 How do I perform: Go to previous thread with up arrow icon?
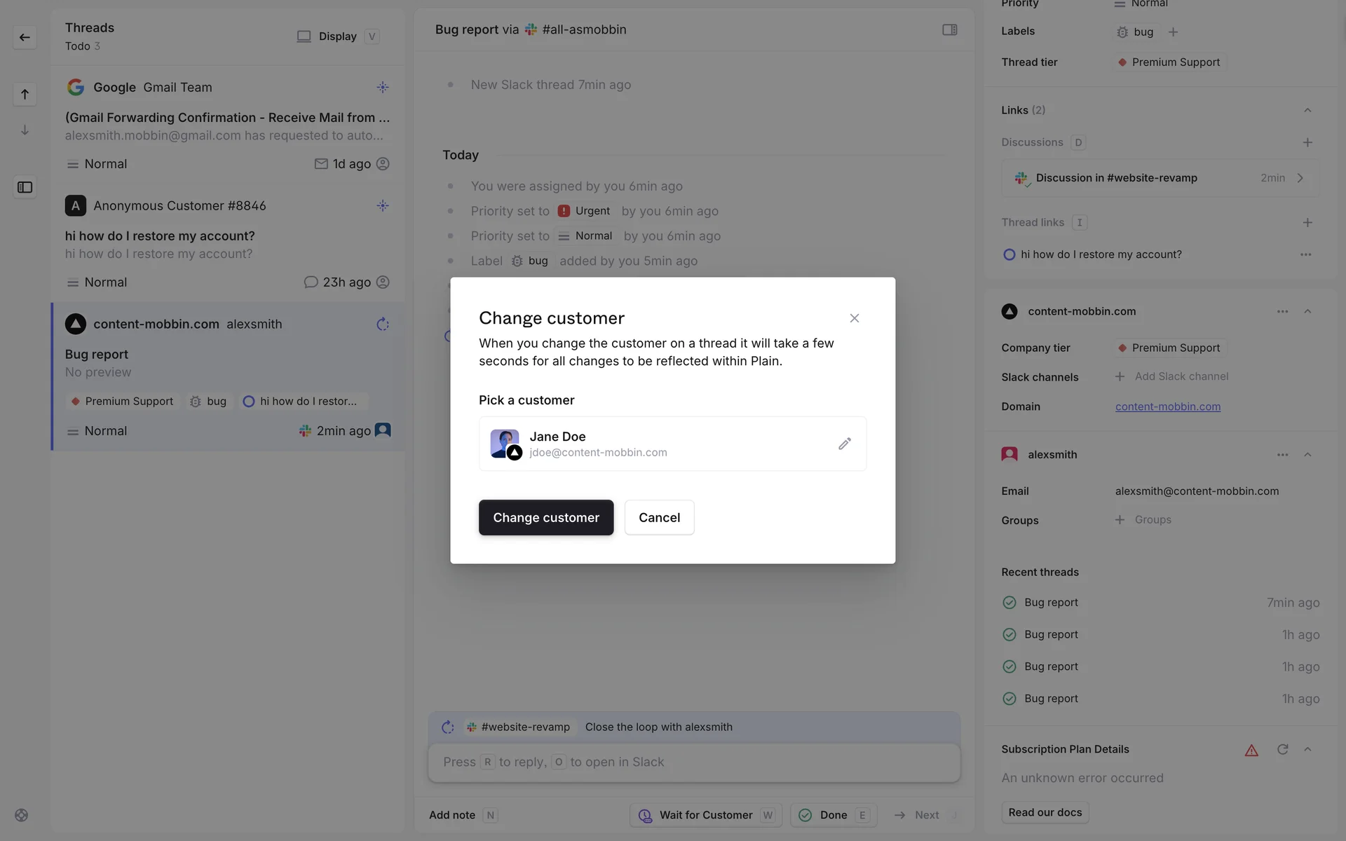(x=25, y=94)
